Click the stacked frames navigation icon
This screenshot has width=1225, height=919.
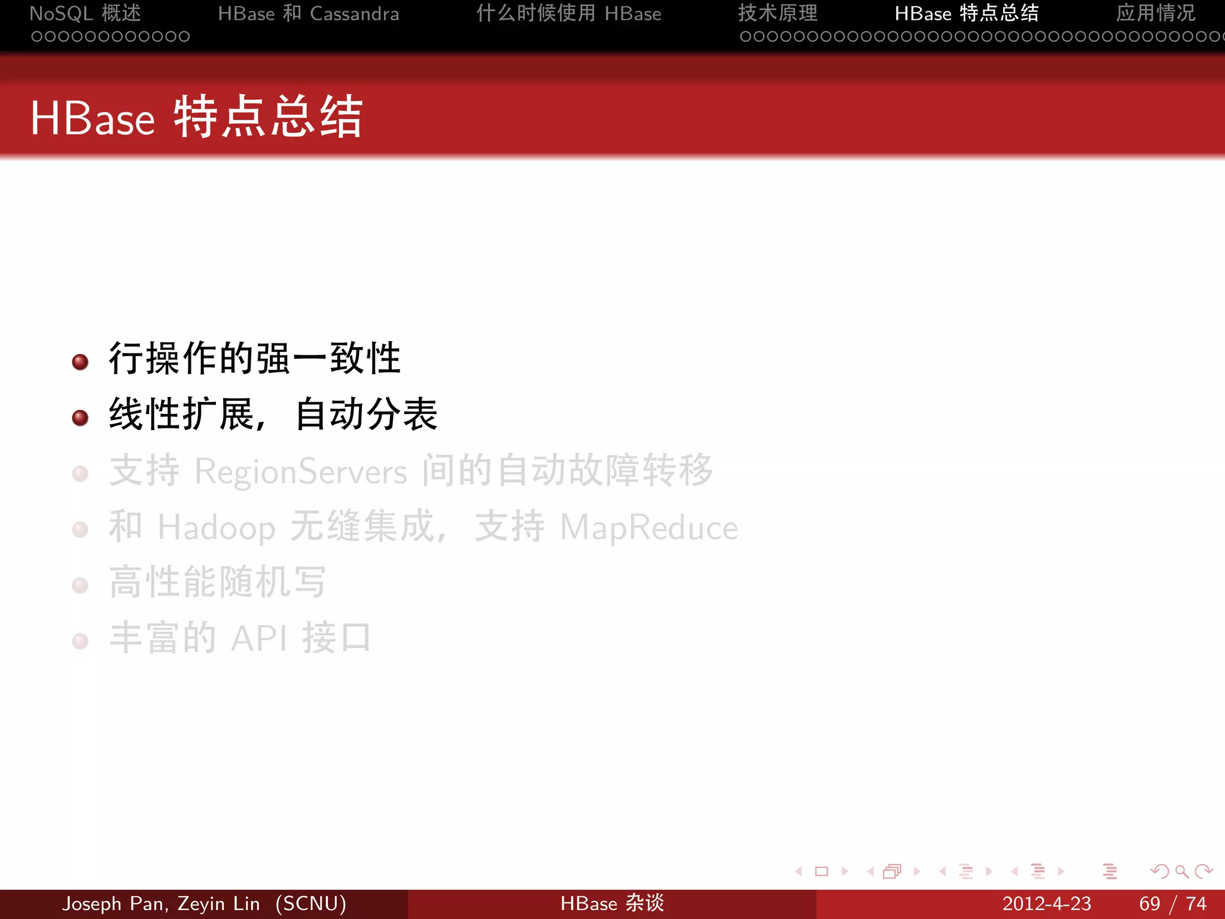pos(892,871)
